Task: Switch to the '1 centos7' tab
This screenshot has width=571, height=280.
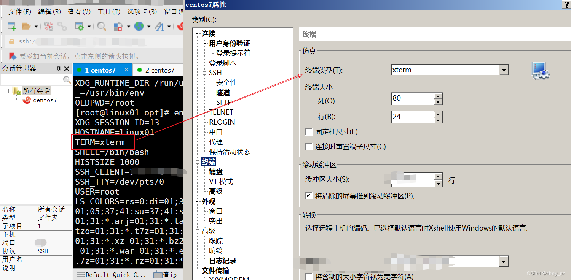Action: [100, 70]
